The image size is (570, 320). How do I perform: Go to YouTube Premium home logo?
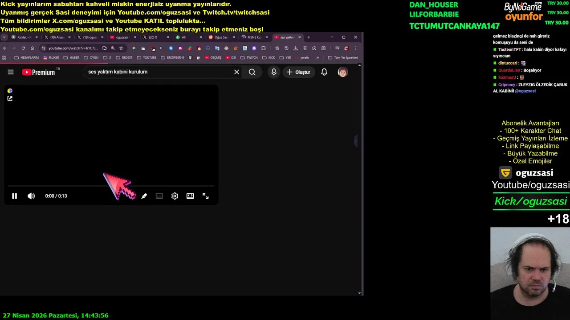click(39, 72)
